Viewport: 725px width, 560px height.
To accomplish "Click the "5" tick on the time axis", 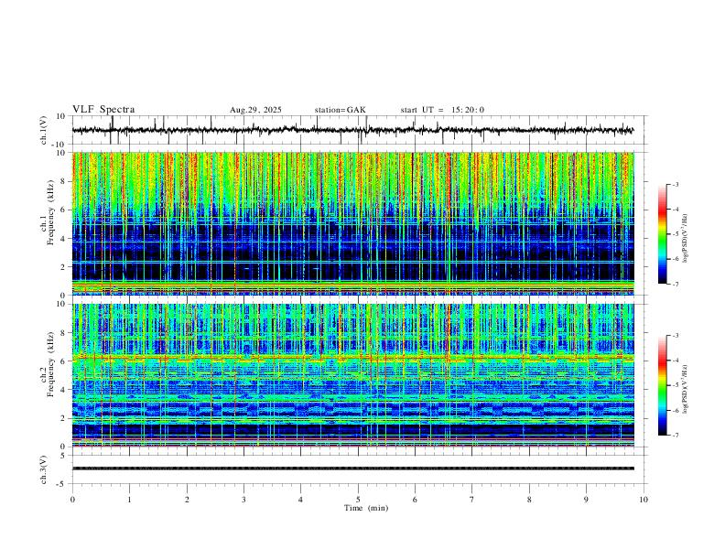I will coord(358,500).
